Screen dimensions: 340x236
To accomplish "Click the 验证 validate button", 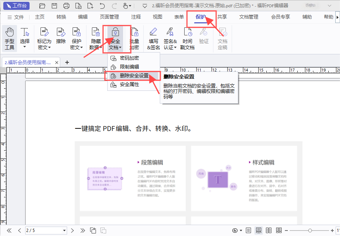I will (x=204, y=36).
